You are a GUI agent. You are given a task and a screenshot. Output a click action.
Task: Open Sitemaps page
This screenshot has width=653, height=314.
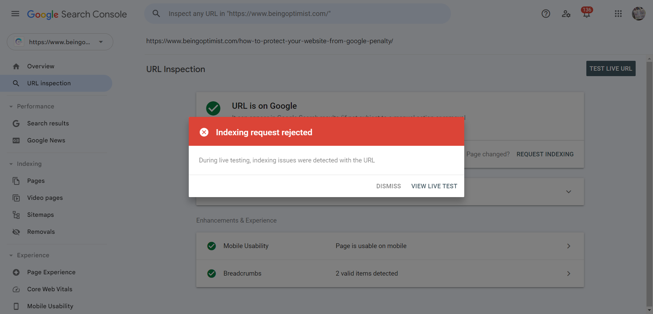40,215
